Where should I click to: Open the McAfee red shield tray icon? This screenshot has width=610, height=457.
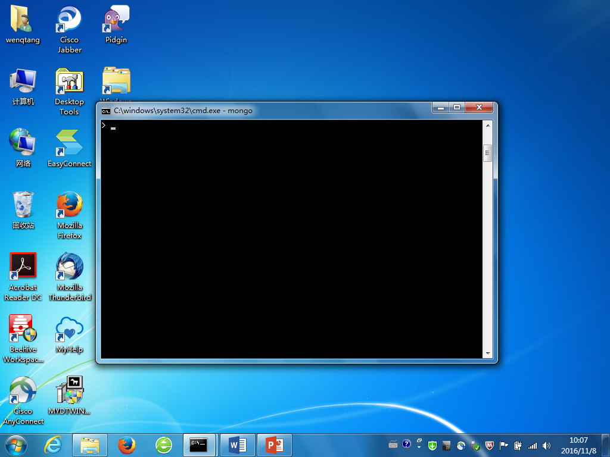point(490,446)
